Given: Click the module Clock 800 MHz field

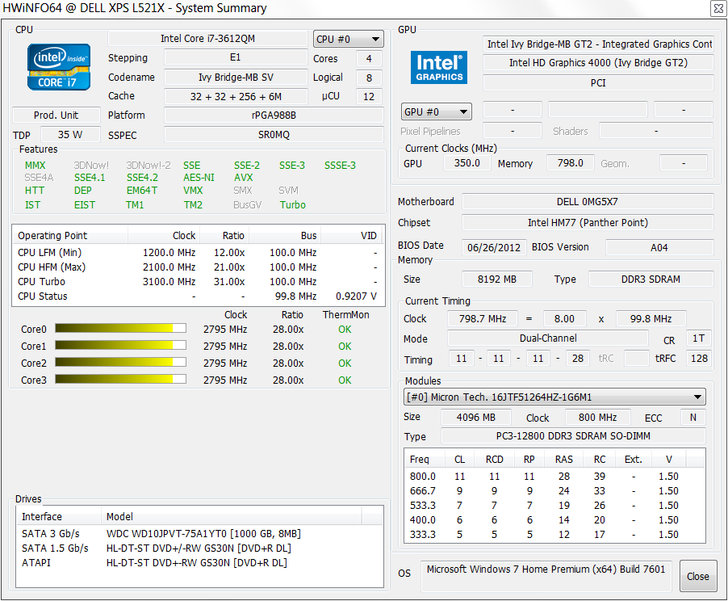Looking at the screenshot, I should click(x=597, y=418).
